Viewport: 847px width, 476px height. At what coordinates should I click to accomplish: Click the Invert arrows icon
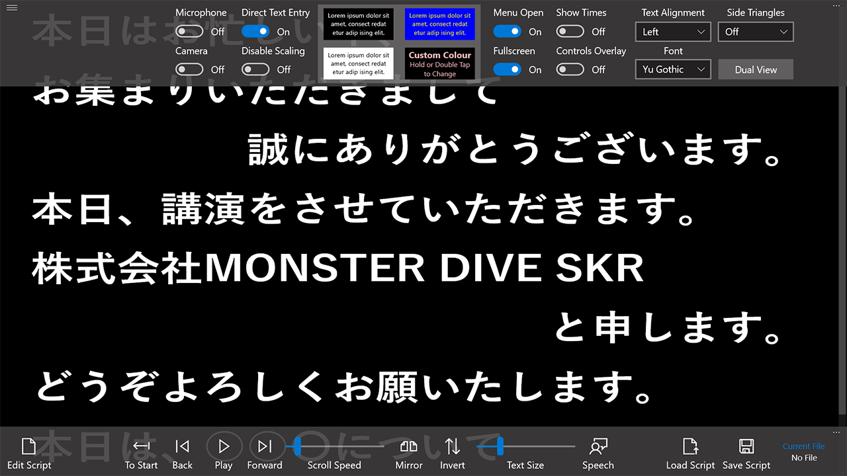(453, 447)
